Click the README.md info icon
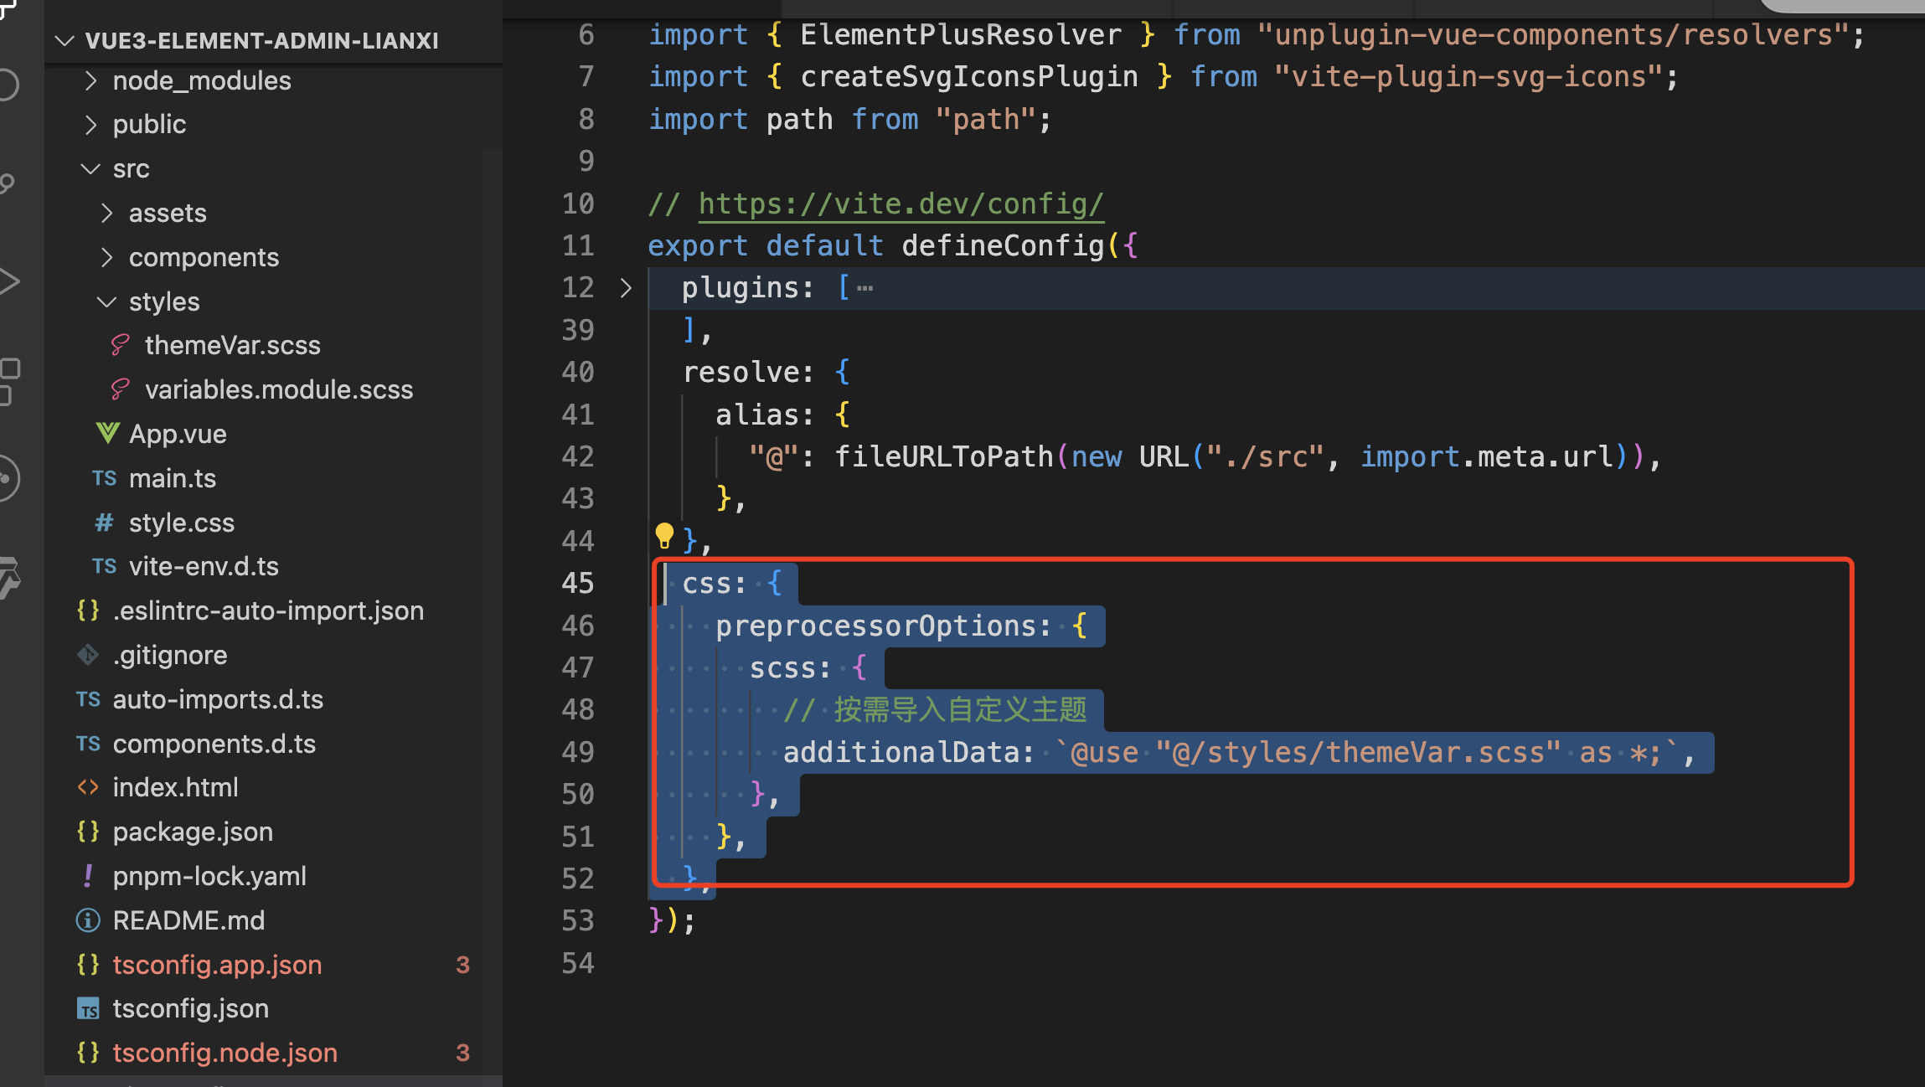The width and height of the screenshot is (1925, 1087). [x=88, y=920]
